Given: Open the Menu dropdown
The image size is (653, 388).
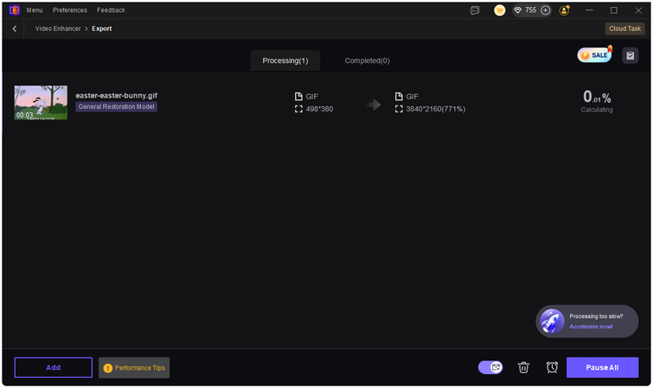Looking at the screenshot, I should [35, 10].
